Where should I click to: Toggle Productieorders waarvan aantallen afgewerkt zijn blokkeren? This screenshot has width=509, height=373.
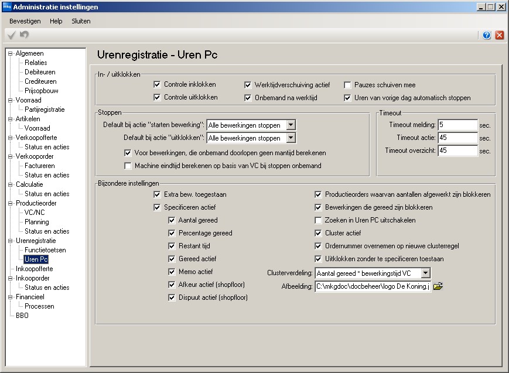pos(318,194)
